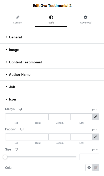Click the Margin Top input field

click(16, 117)
